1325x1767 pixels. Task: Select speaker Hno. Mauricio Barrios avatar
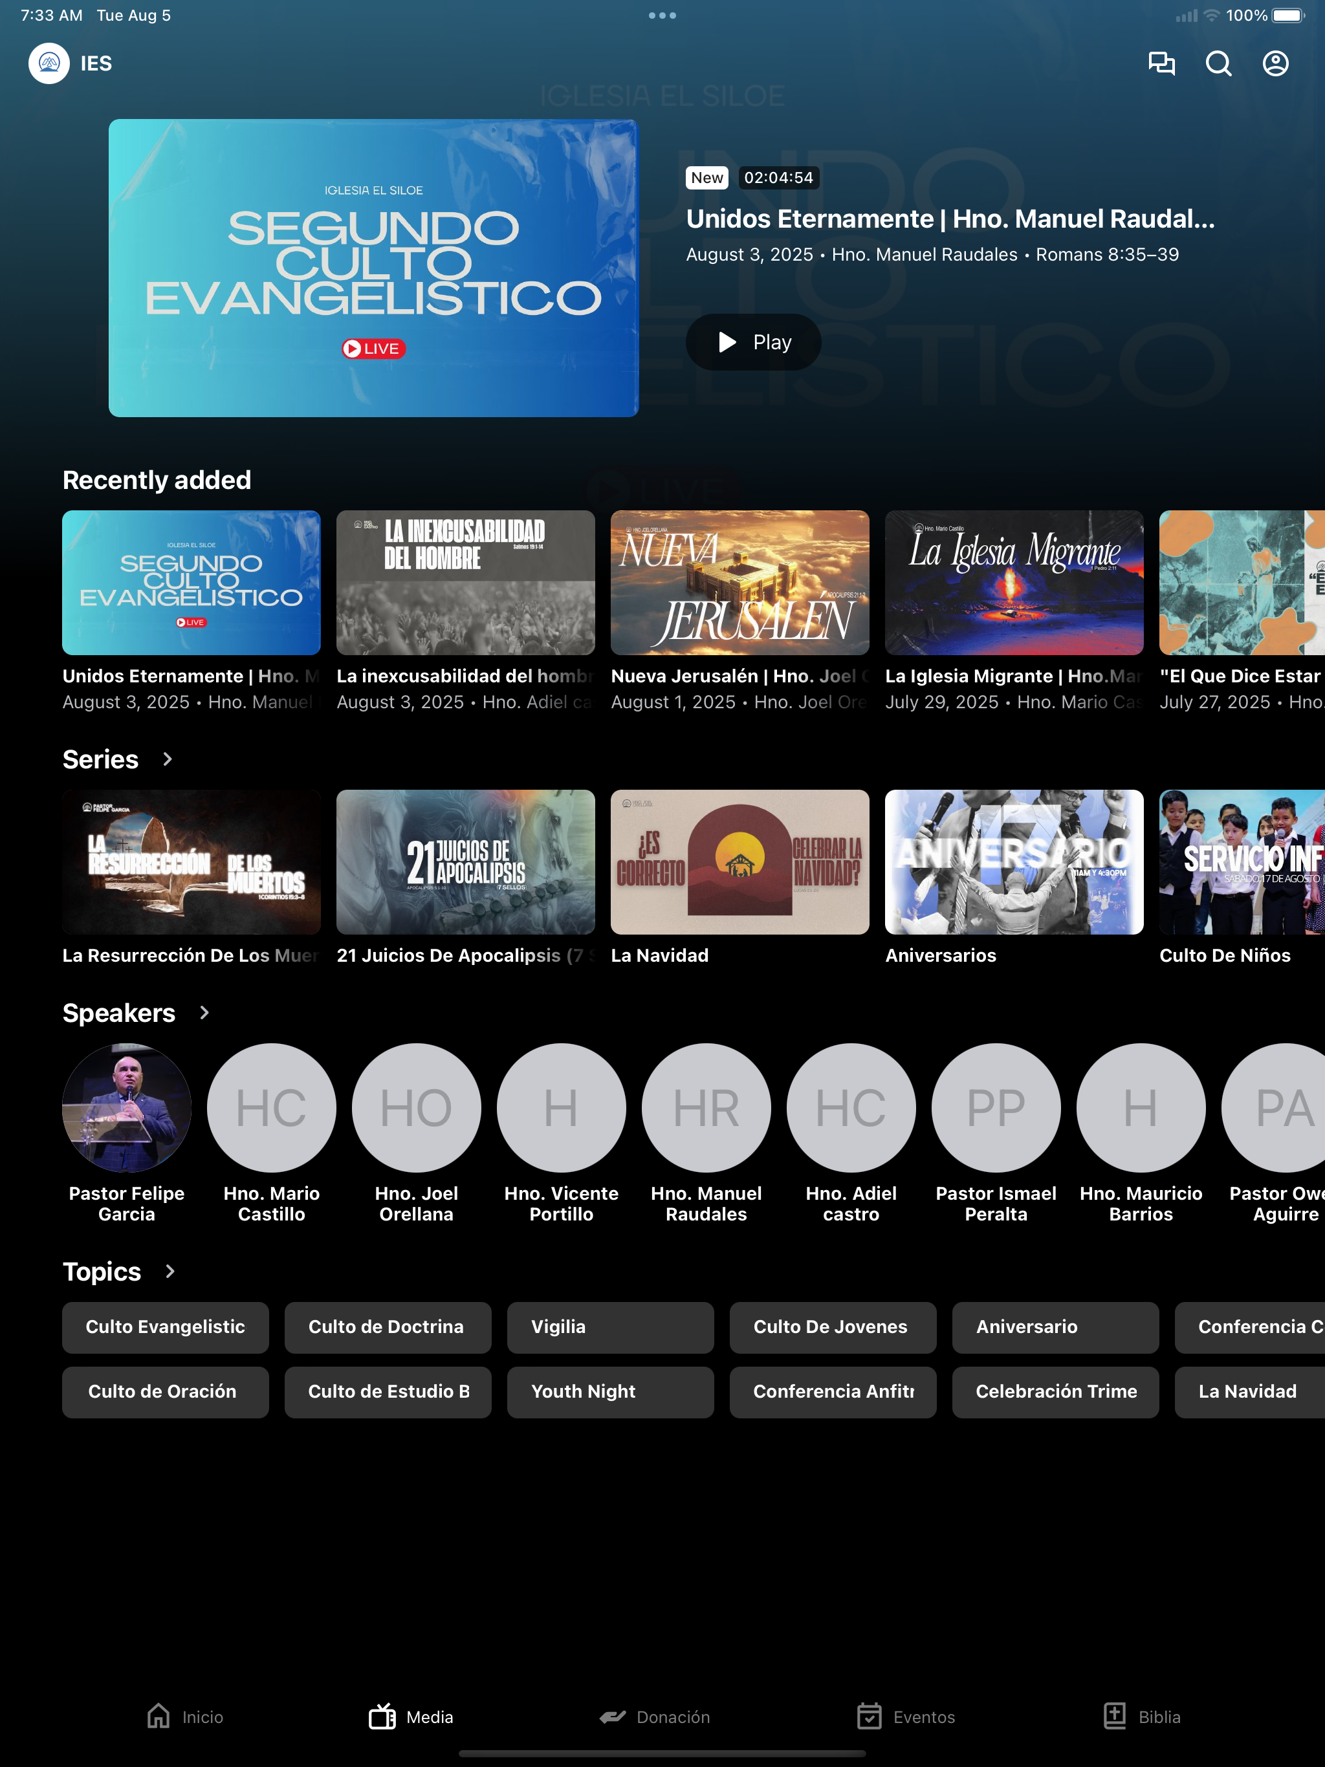point(1141,1107)
